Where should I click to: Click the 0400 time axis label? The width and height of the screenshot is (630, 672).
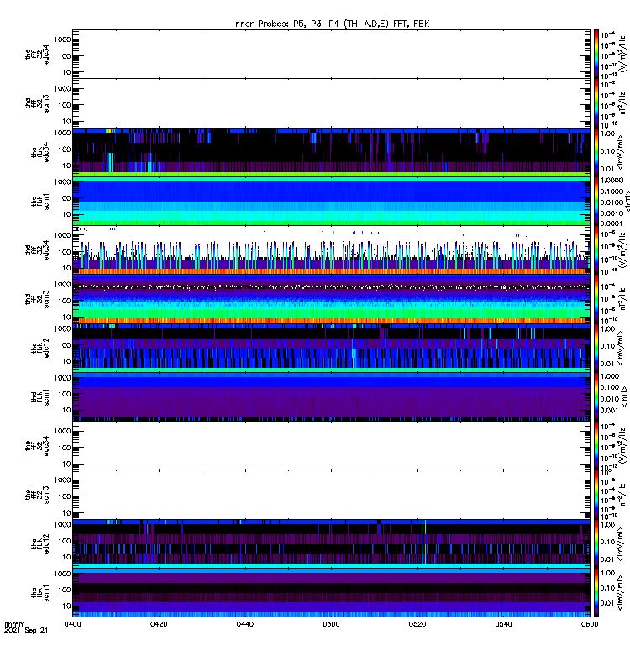pos(72,624)
